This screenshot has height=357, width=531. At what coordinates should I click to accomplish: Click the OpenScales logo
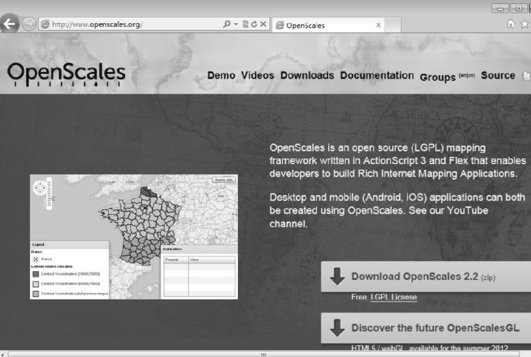click(66, 75)
